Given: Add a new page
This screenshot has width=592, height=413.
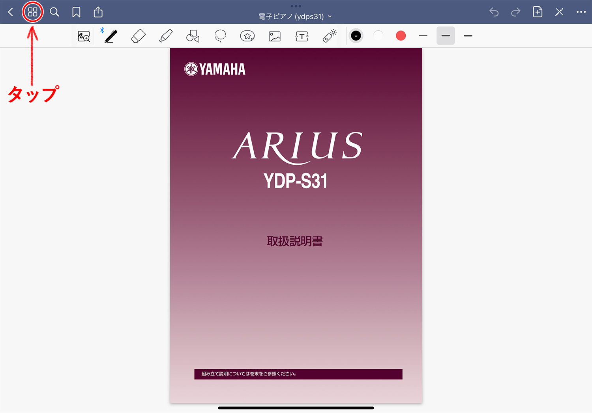Looking at the screenshot, I should 538,12.
